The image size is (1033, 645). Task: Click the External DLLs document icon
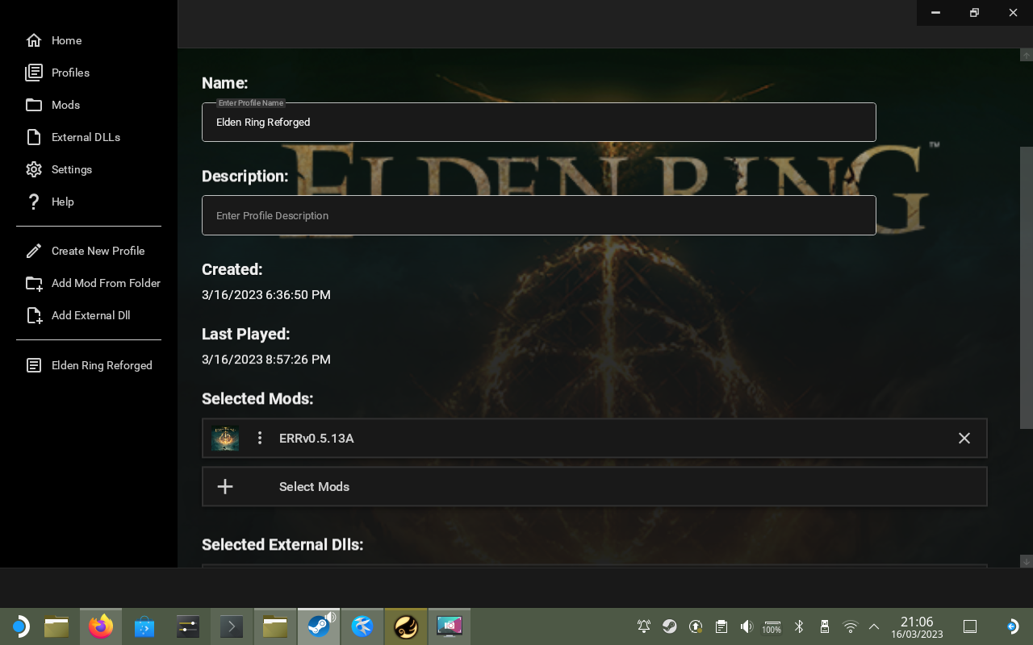pyautogui.click(x=34, y=137)
